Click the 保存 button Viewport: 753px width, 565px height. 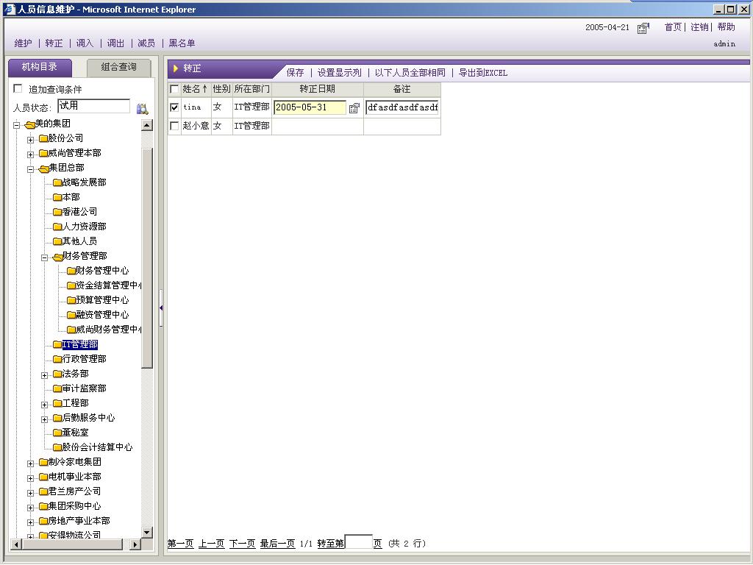click(295, 73)
